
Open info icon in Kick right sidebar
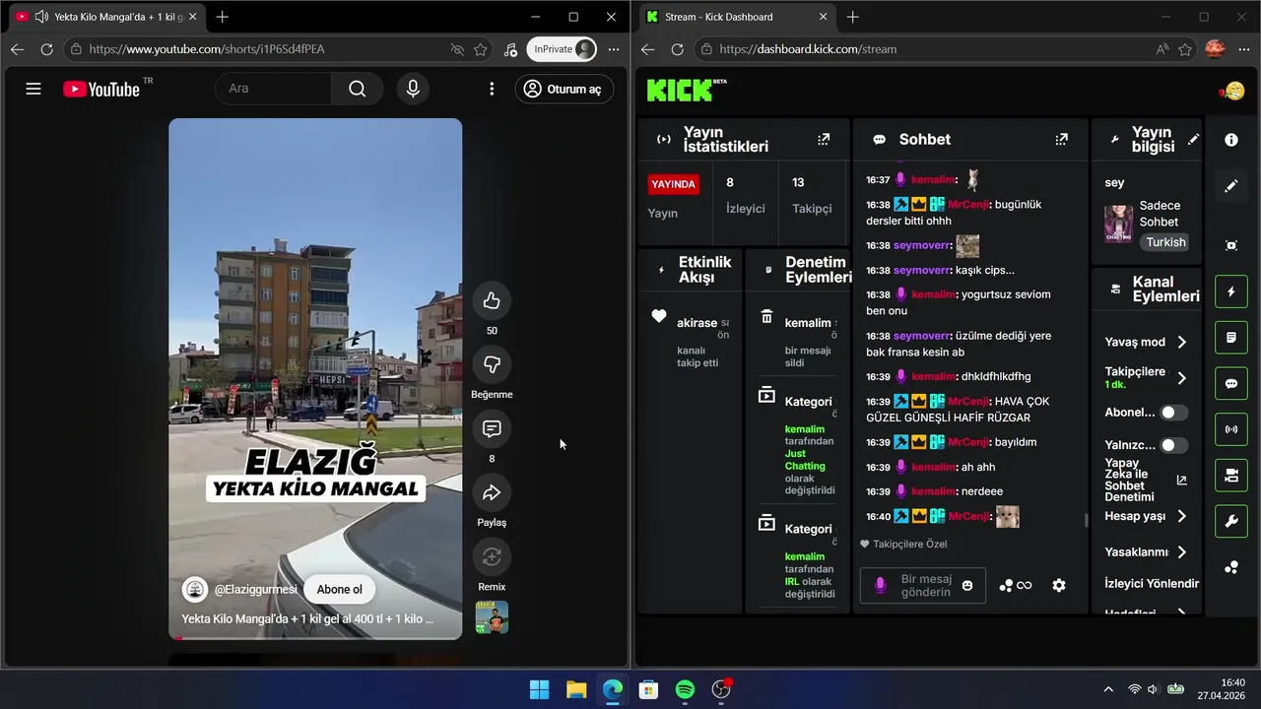pos(1231,140)
